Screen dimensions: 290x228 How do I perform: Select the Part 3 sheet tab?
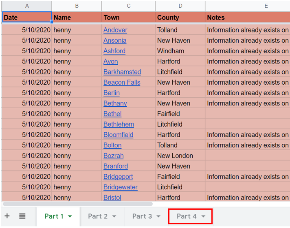pyautogui.click(x=142, y=216)
